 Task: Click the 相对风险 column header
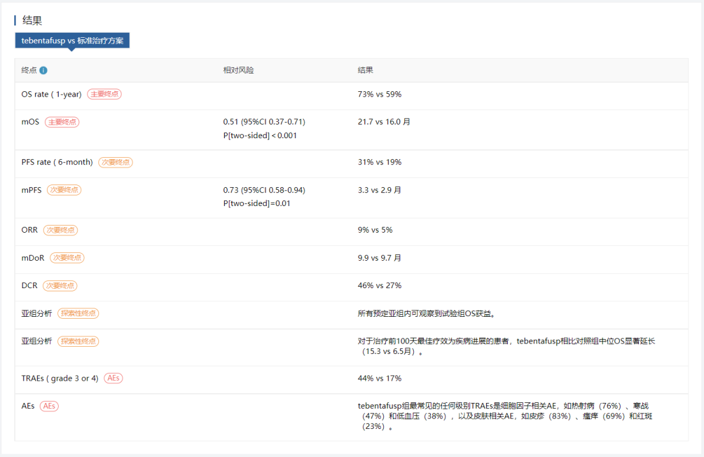(x=239, y=70)
